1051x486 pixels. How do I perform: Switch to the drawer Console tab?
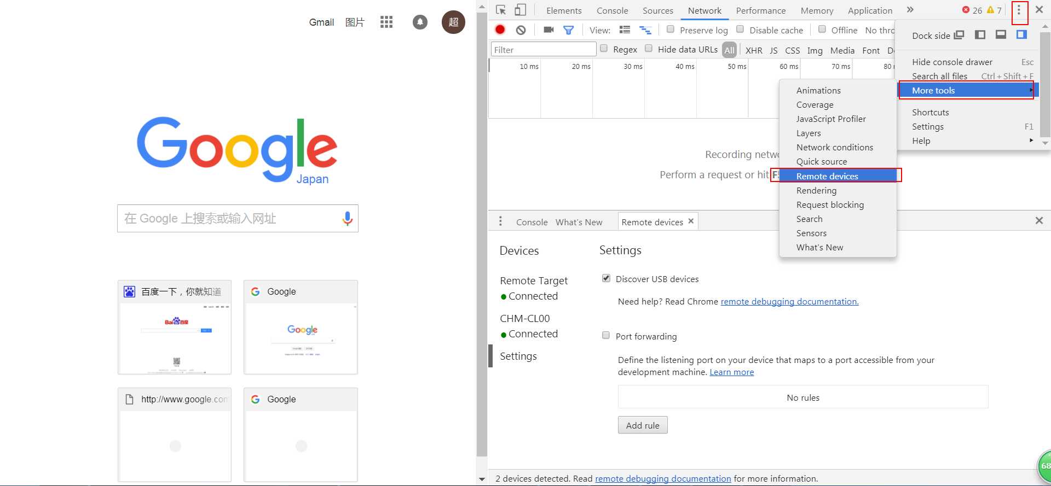click(x=532, y=222)
